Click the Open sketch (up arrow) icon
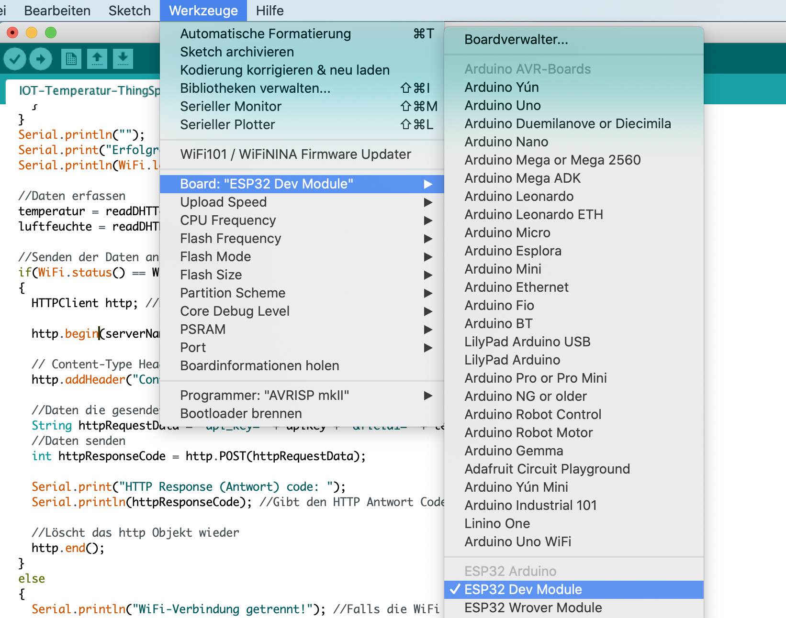The image size is (786, 618). (x=97, y=58)
